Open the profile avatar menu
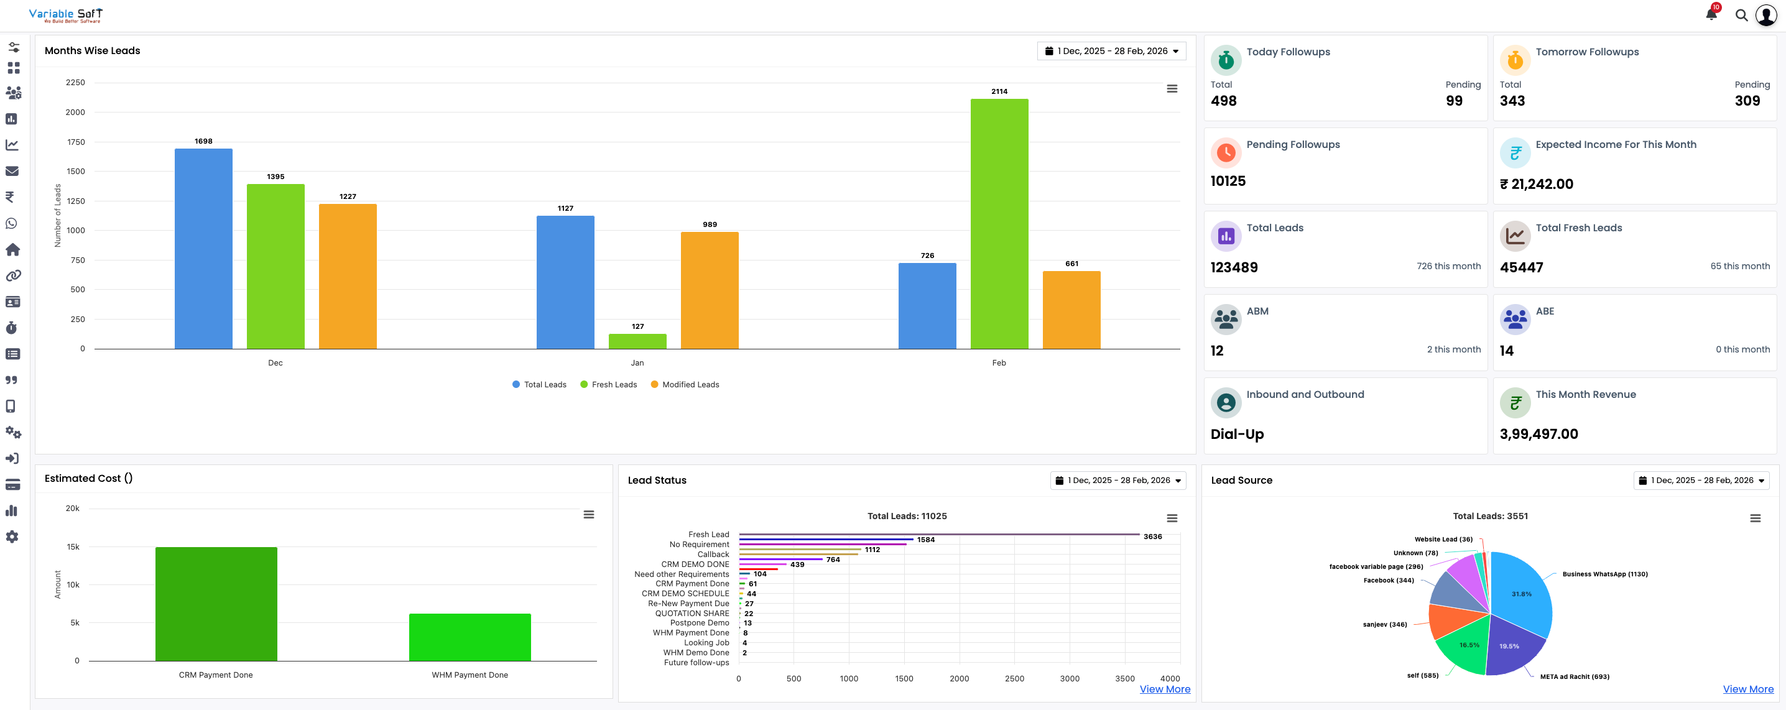The height and width of the screenshot is (710, 1786). click(x=1767, y=14)
